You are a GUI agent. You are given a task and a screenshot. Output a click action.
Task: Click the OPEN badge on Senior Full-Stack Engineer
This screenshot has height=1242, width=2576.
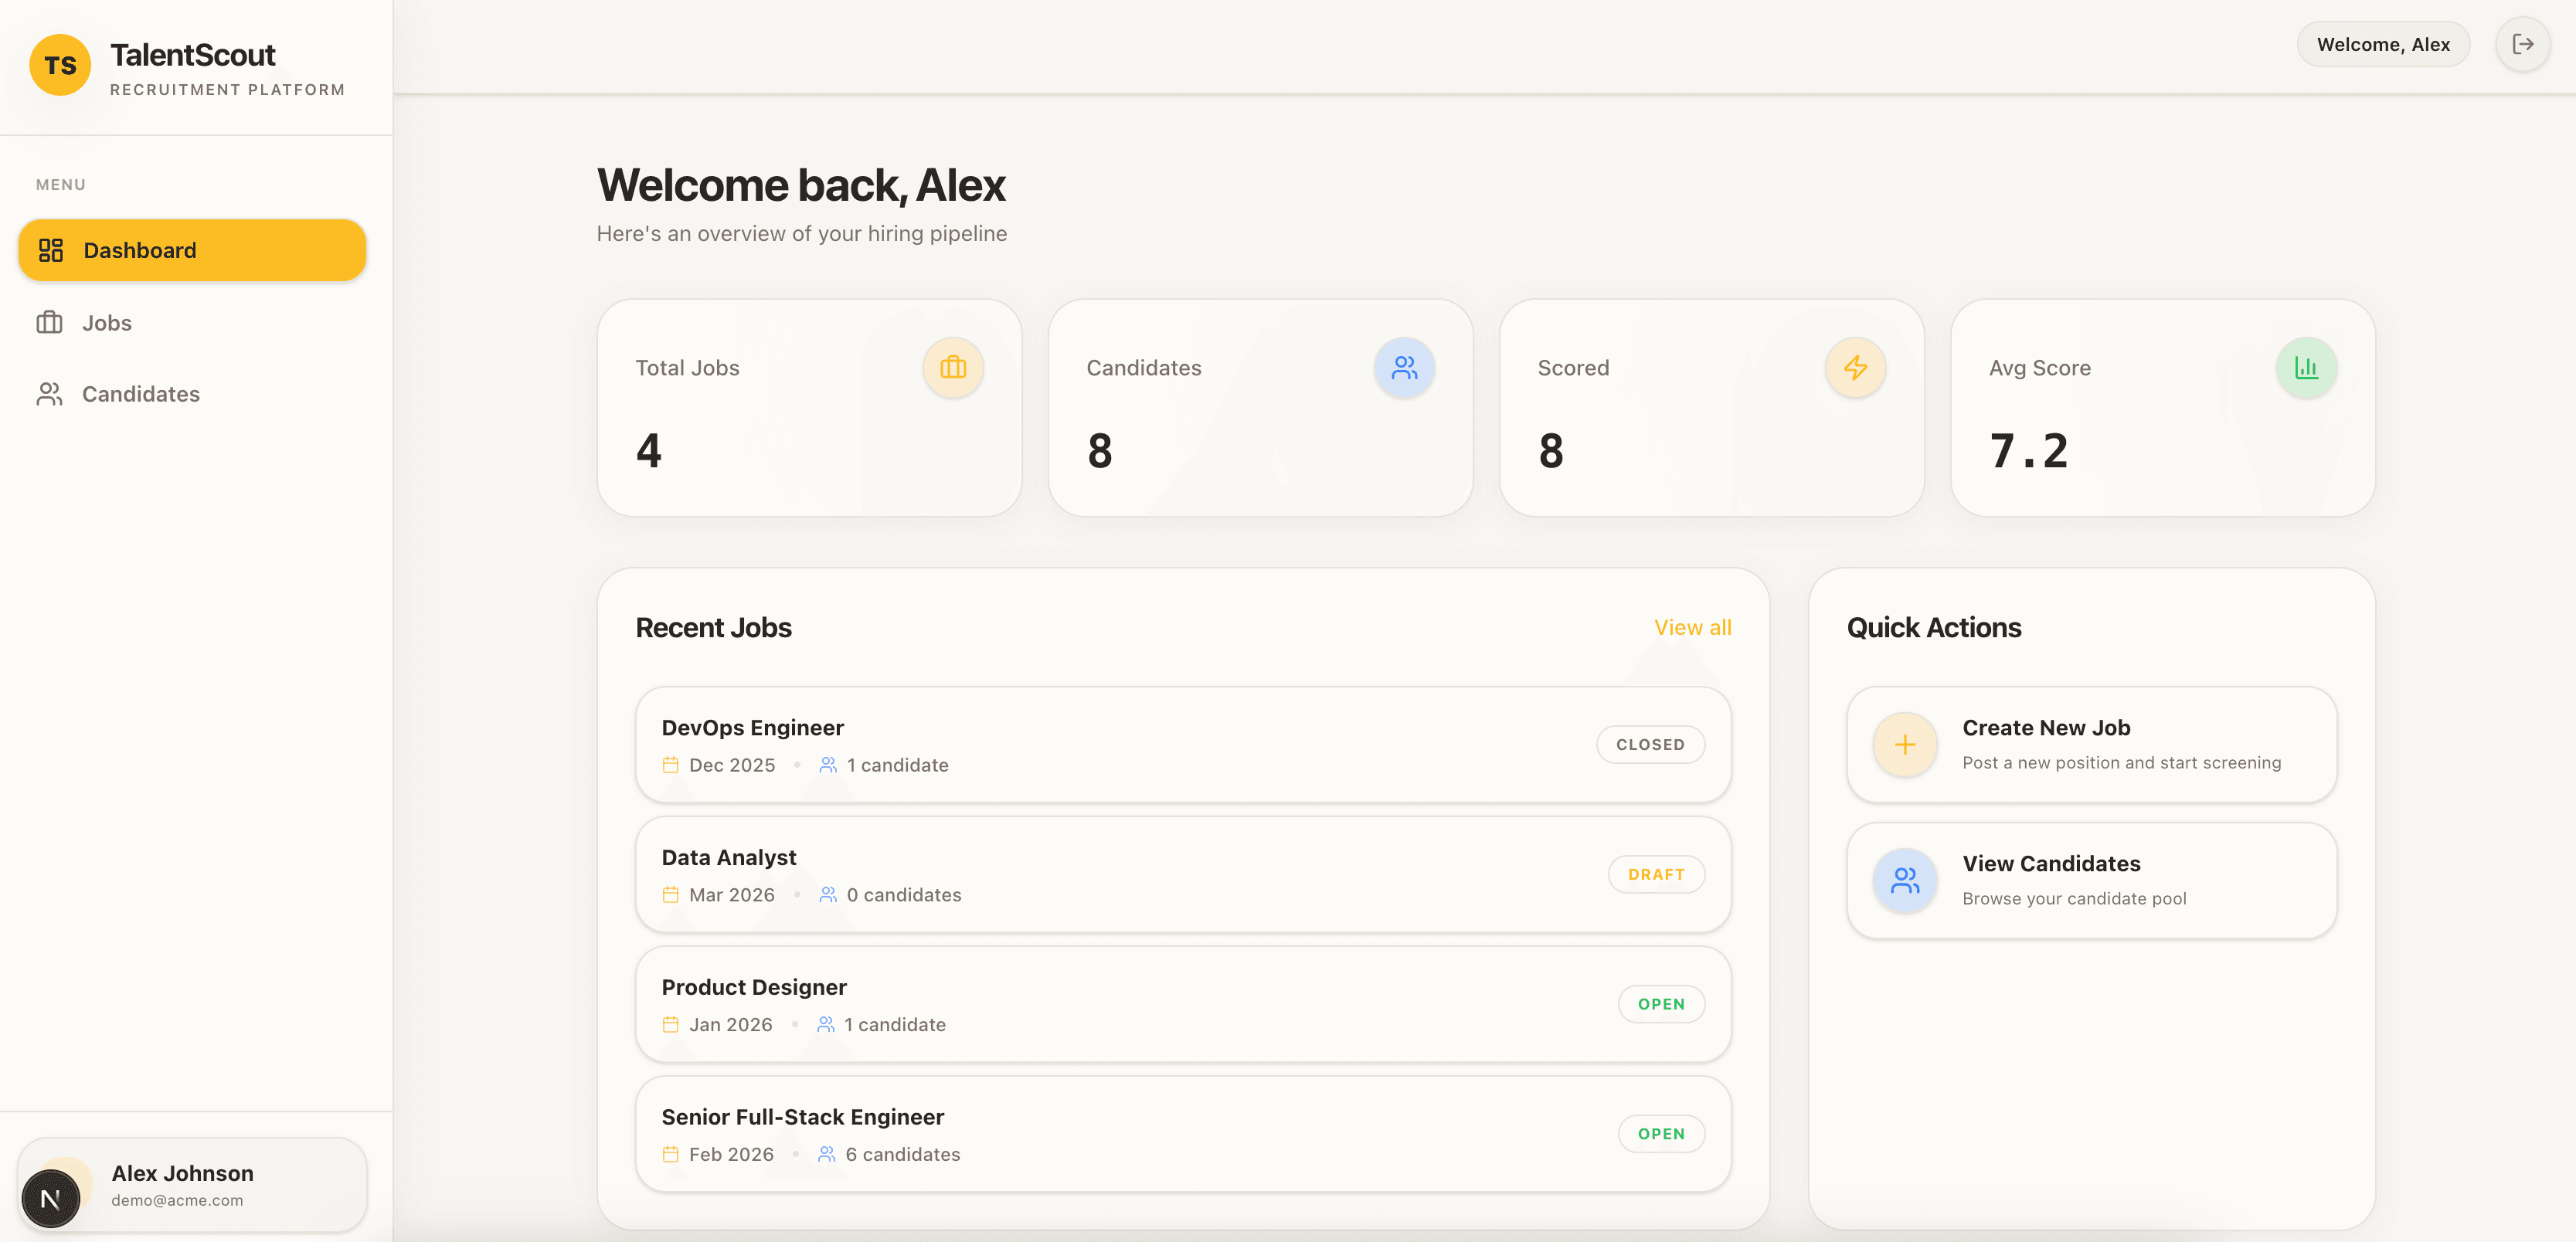[1661, 1134]
